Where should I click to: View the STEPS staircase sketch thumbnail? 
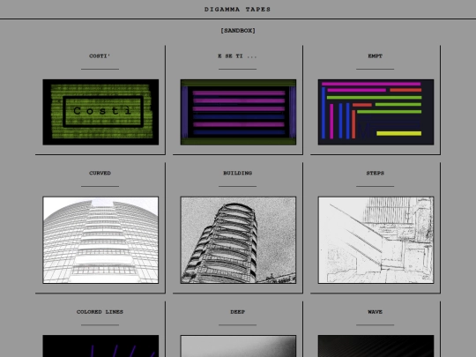(376, 240)
